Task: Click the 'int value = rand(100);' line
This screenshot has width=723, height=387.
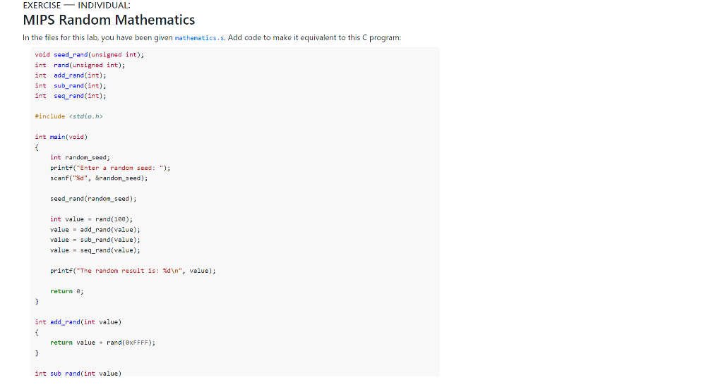Action: (x=91, y=219)
